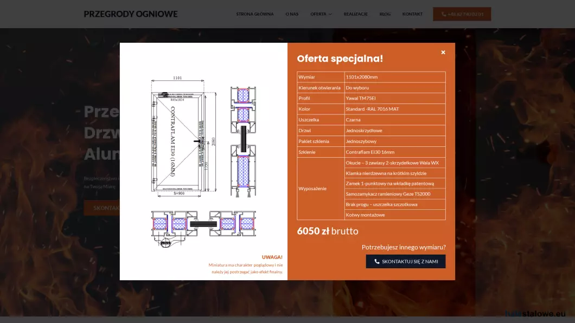Click the vertical profile cross-section drawing
Viewport: 575px width, 323px height.
(x=243, y=142)
